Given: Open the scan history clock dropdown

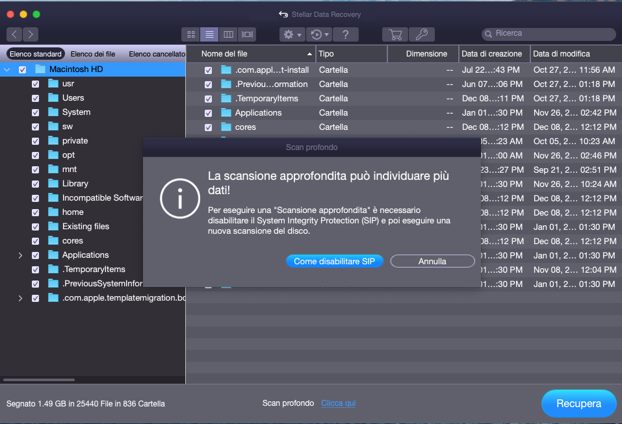Looking at the screenshot, I should click(320, 34).
